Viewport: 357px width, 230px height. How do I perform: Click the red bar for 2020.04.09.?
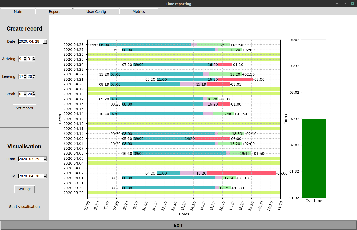[x=213, y=138]
